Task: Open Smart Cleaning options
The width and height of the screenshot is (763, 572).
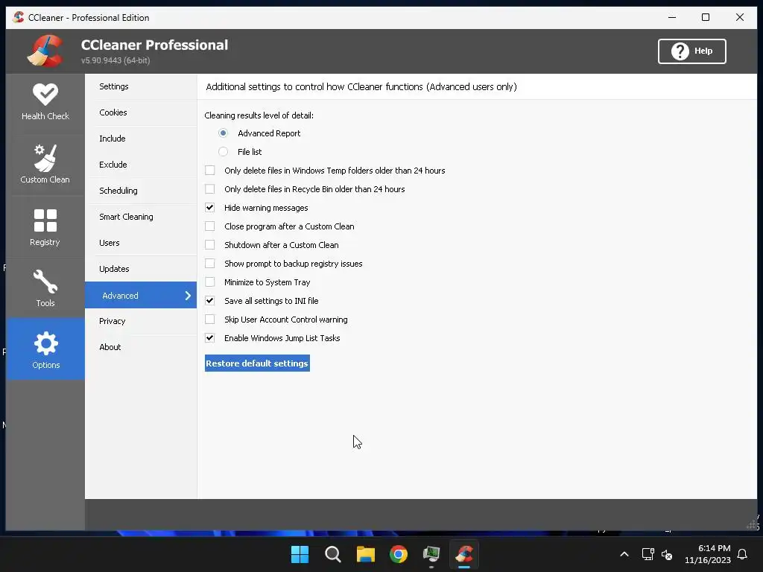Action: pyautogui.click(x=141, y=217)
